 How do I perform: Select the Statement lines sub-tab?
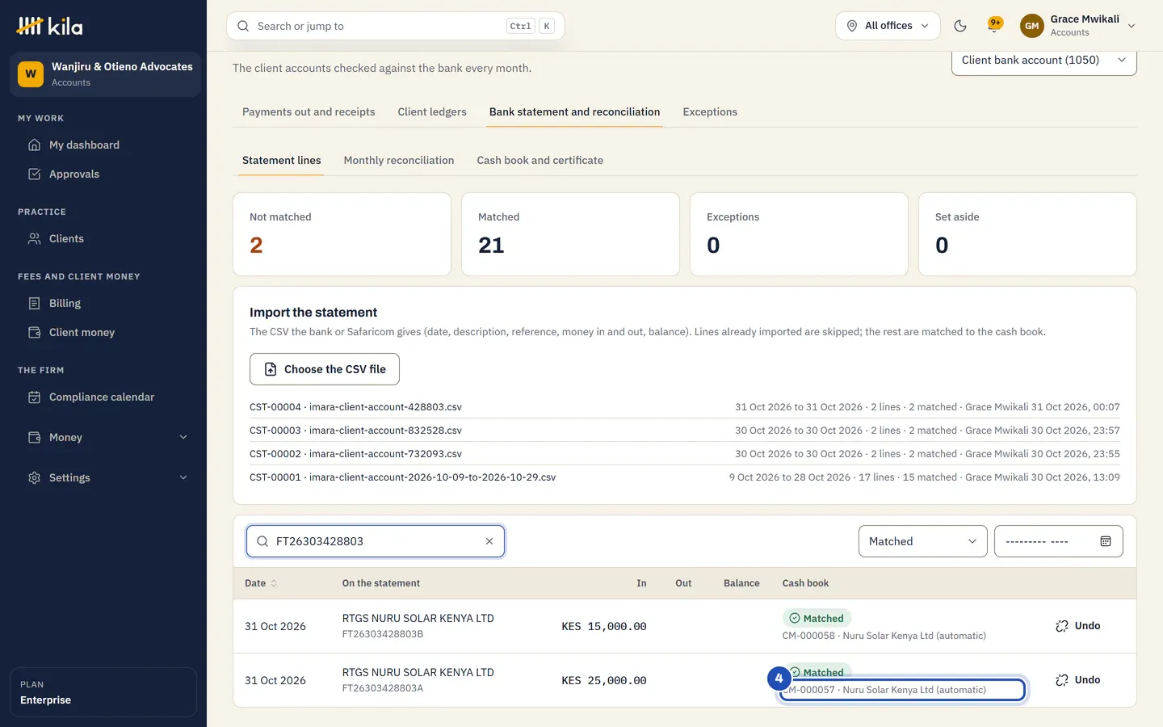click(x=282, y=161)
